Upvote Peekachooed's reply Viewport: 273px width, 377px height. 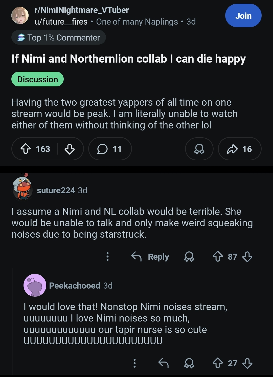pos(218,363)
